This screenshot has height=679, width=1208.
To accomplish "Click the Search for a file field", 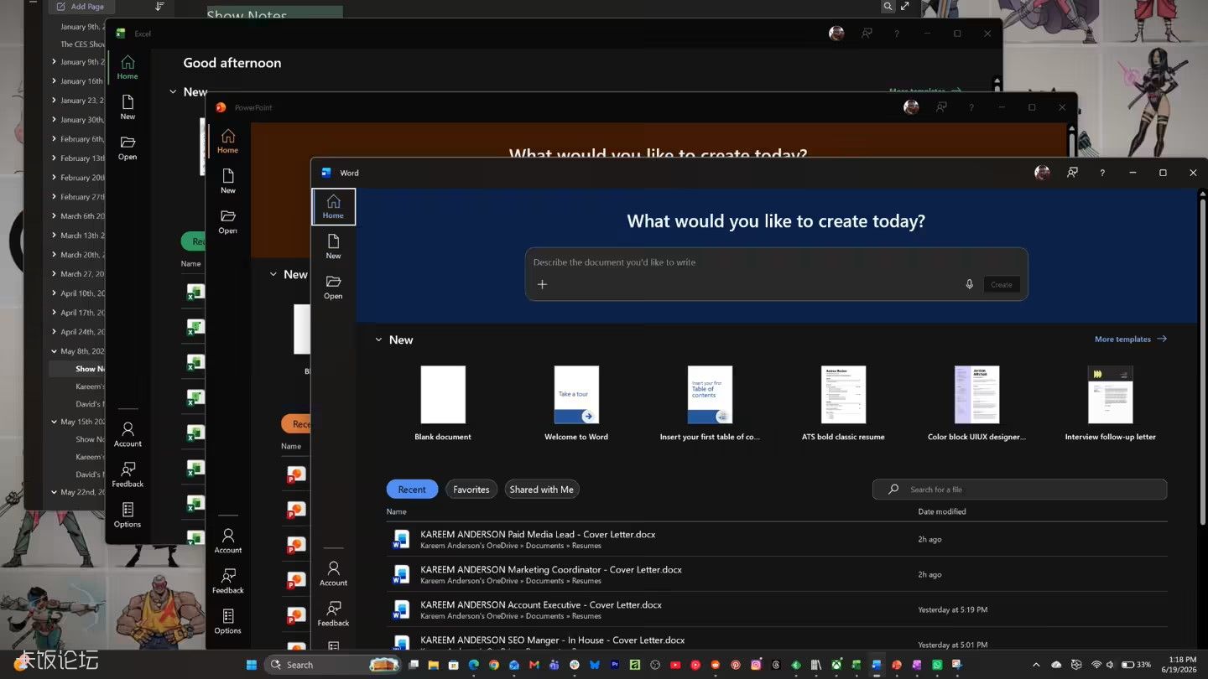I will click(1019, 490).
